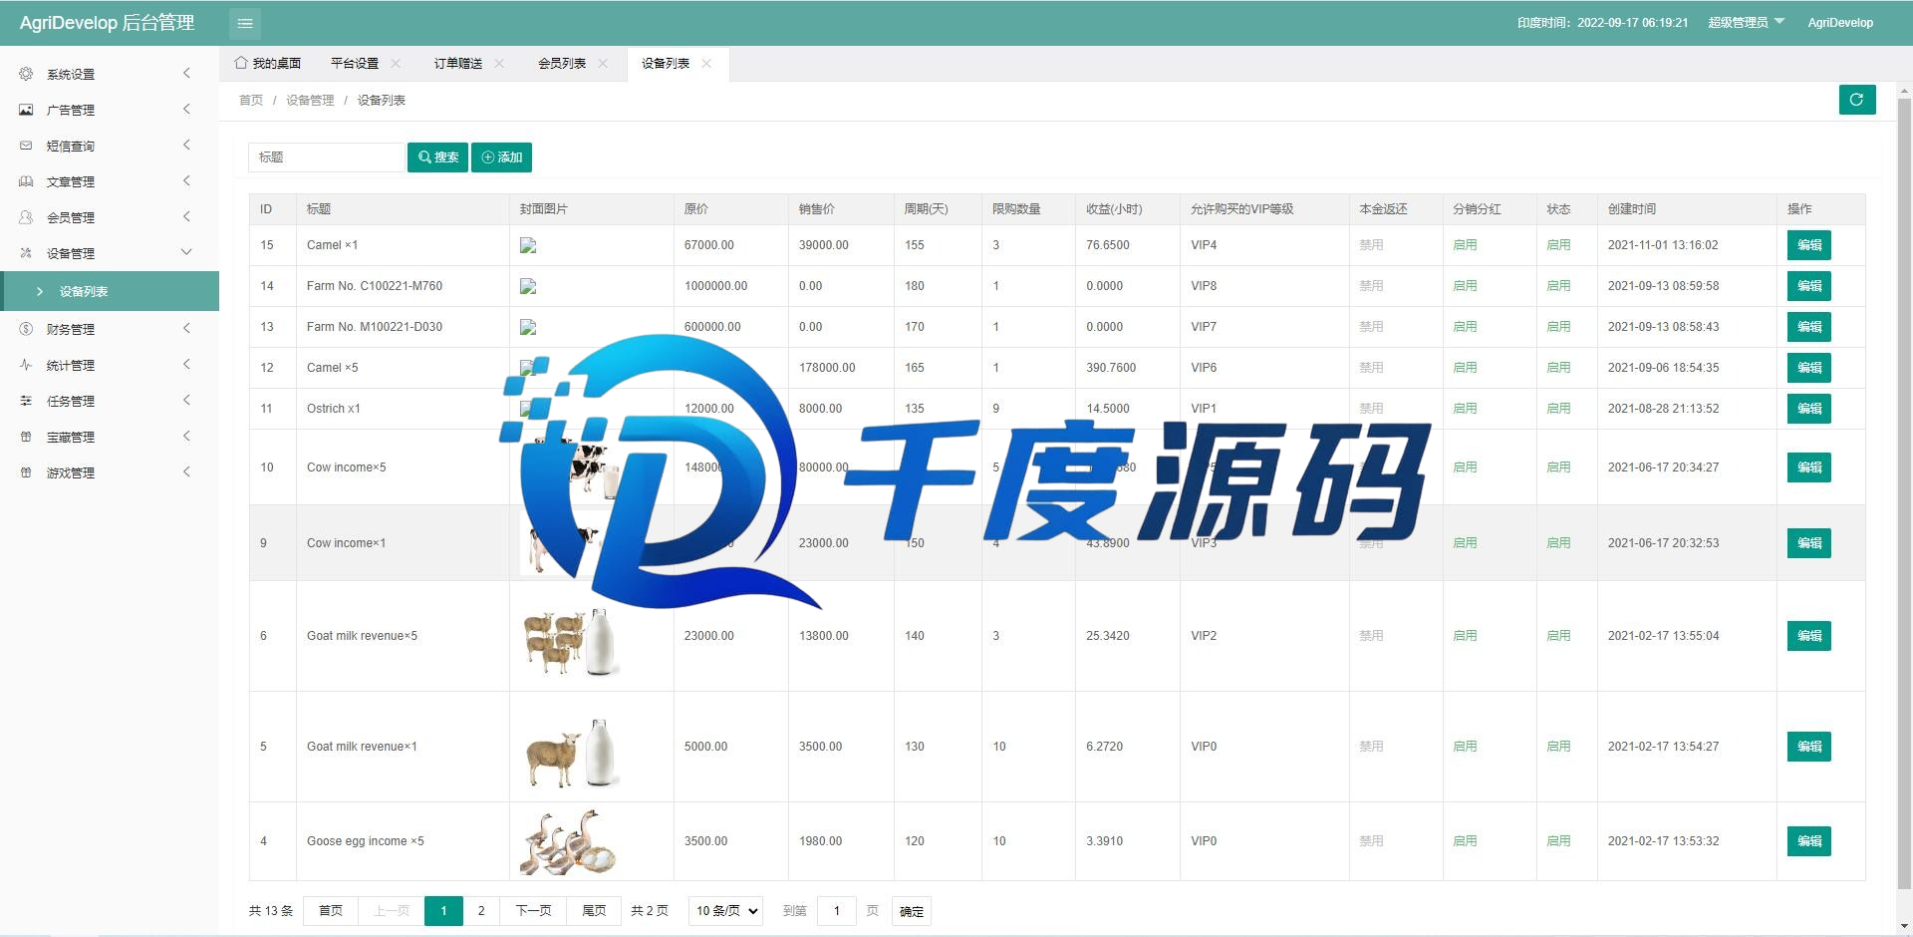The width and height of the screenshot is (1913, 937).
Task: Click broken cover image for Farm No. C100221-M760
Action: click(528, 286)
